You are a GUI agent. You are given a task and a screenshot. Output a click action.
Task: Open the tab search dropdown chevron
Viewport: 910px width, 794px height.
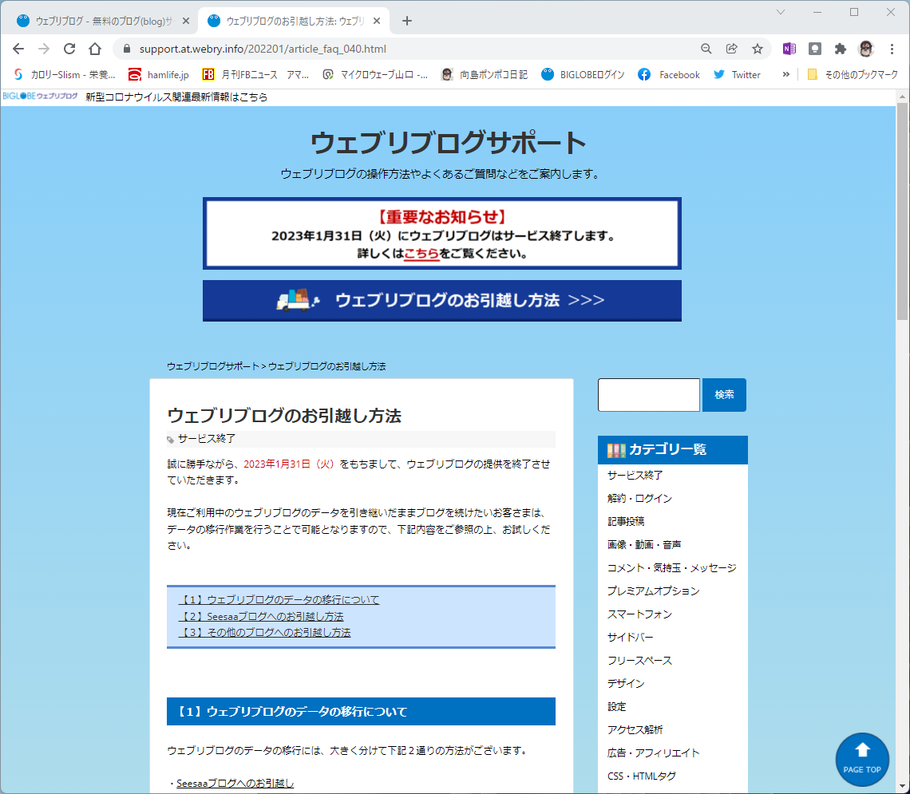[781, 12]
